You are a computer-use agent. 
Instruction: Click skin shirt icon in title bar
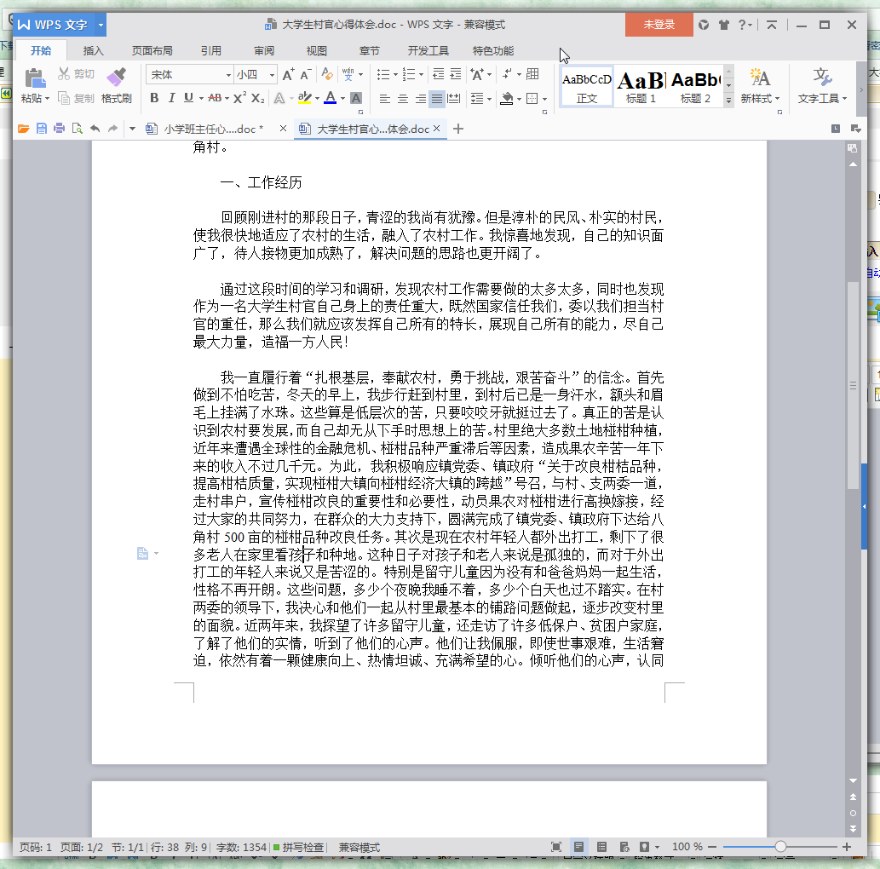point(724,25)
